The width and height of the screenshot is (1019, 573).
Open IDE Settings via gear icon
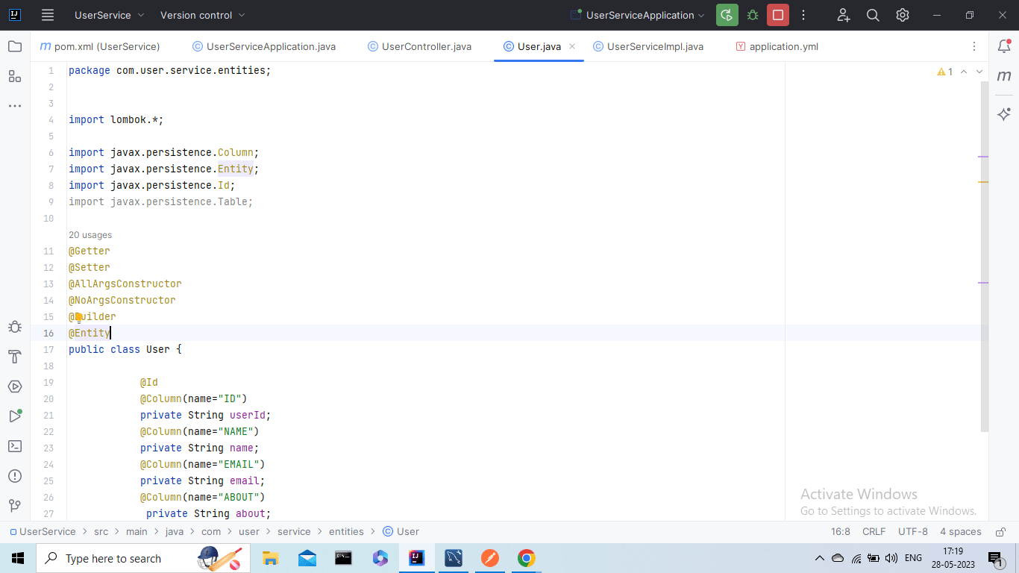coord(902,15)
